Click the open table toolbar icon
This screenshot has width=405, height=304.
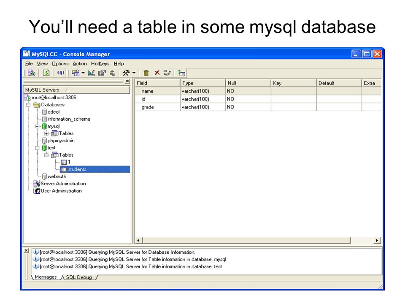tap(76, 73)
